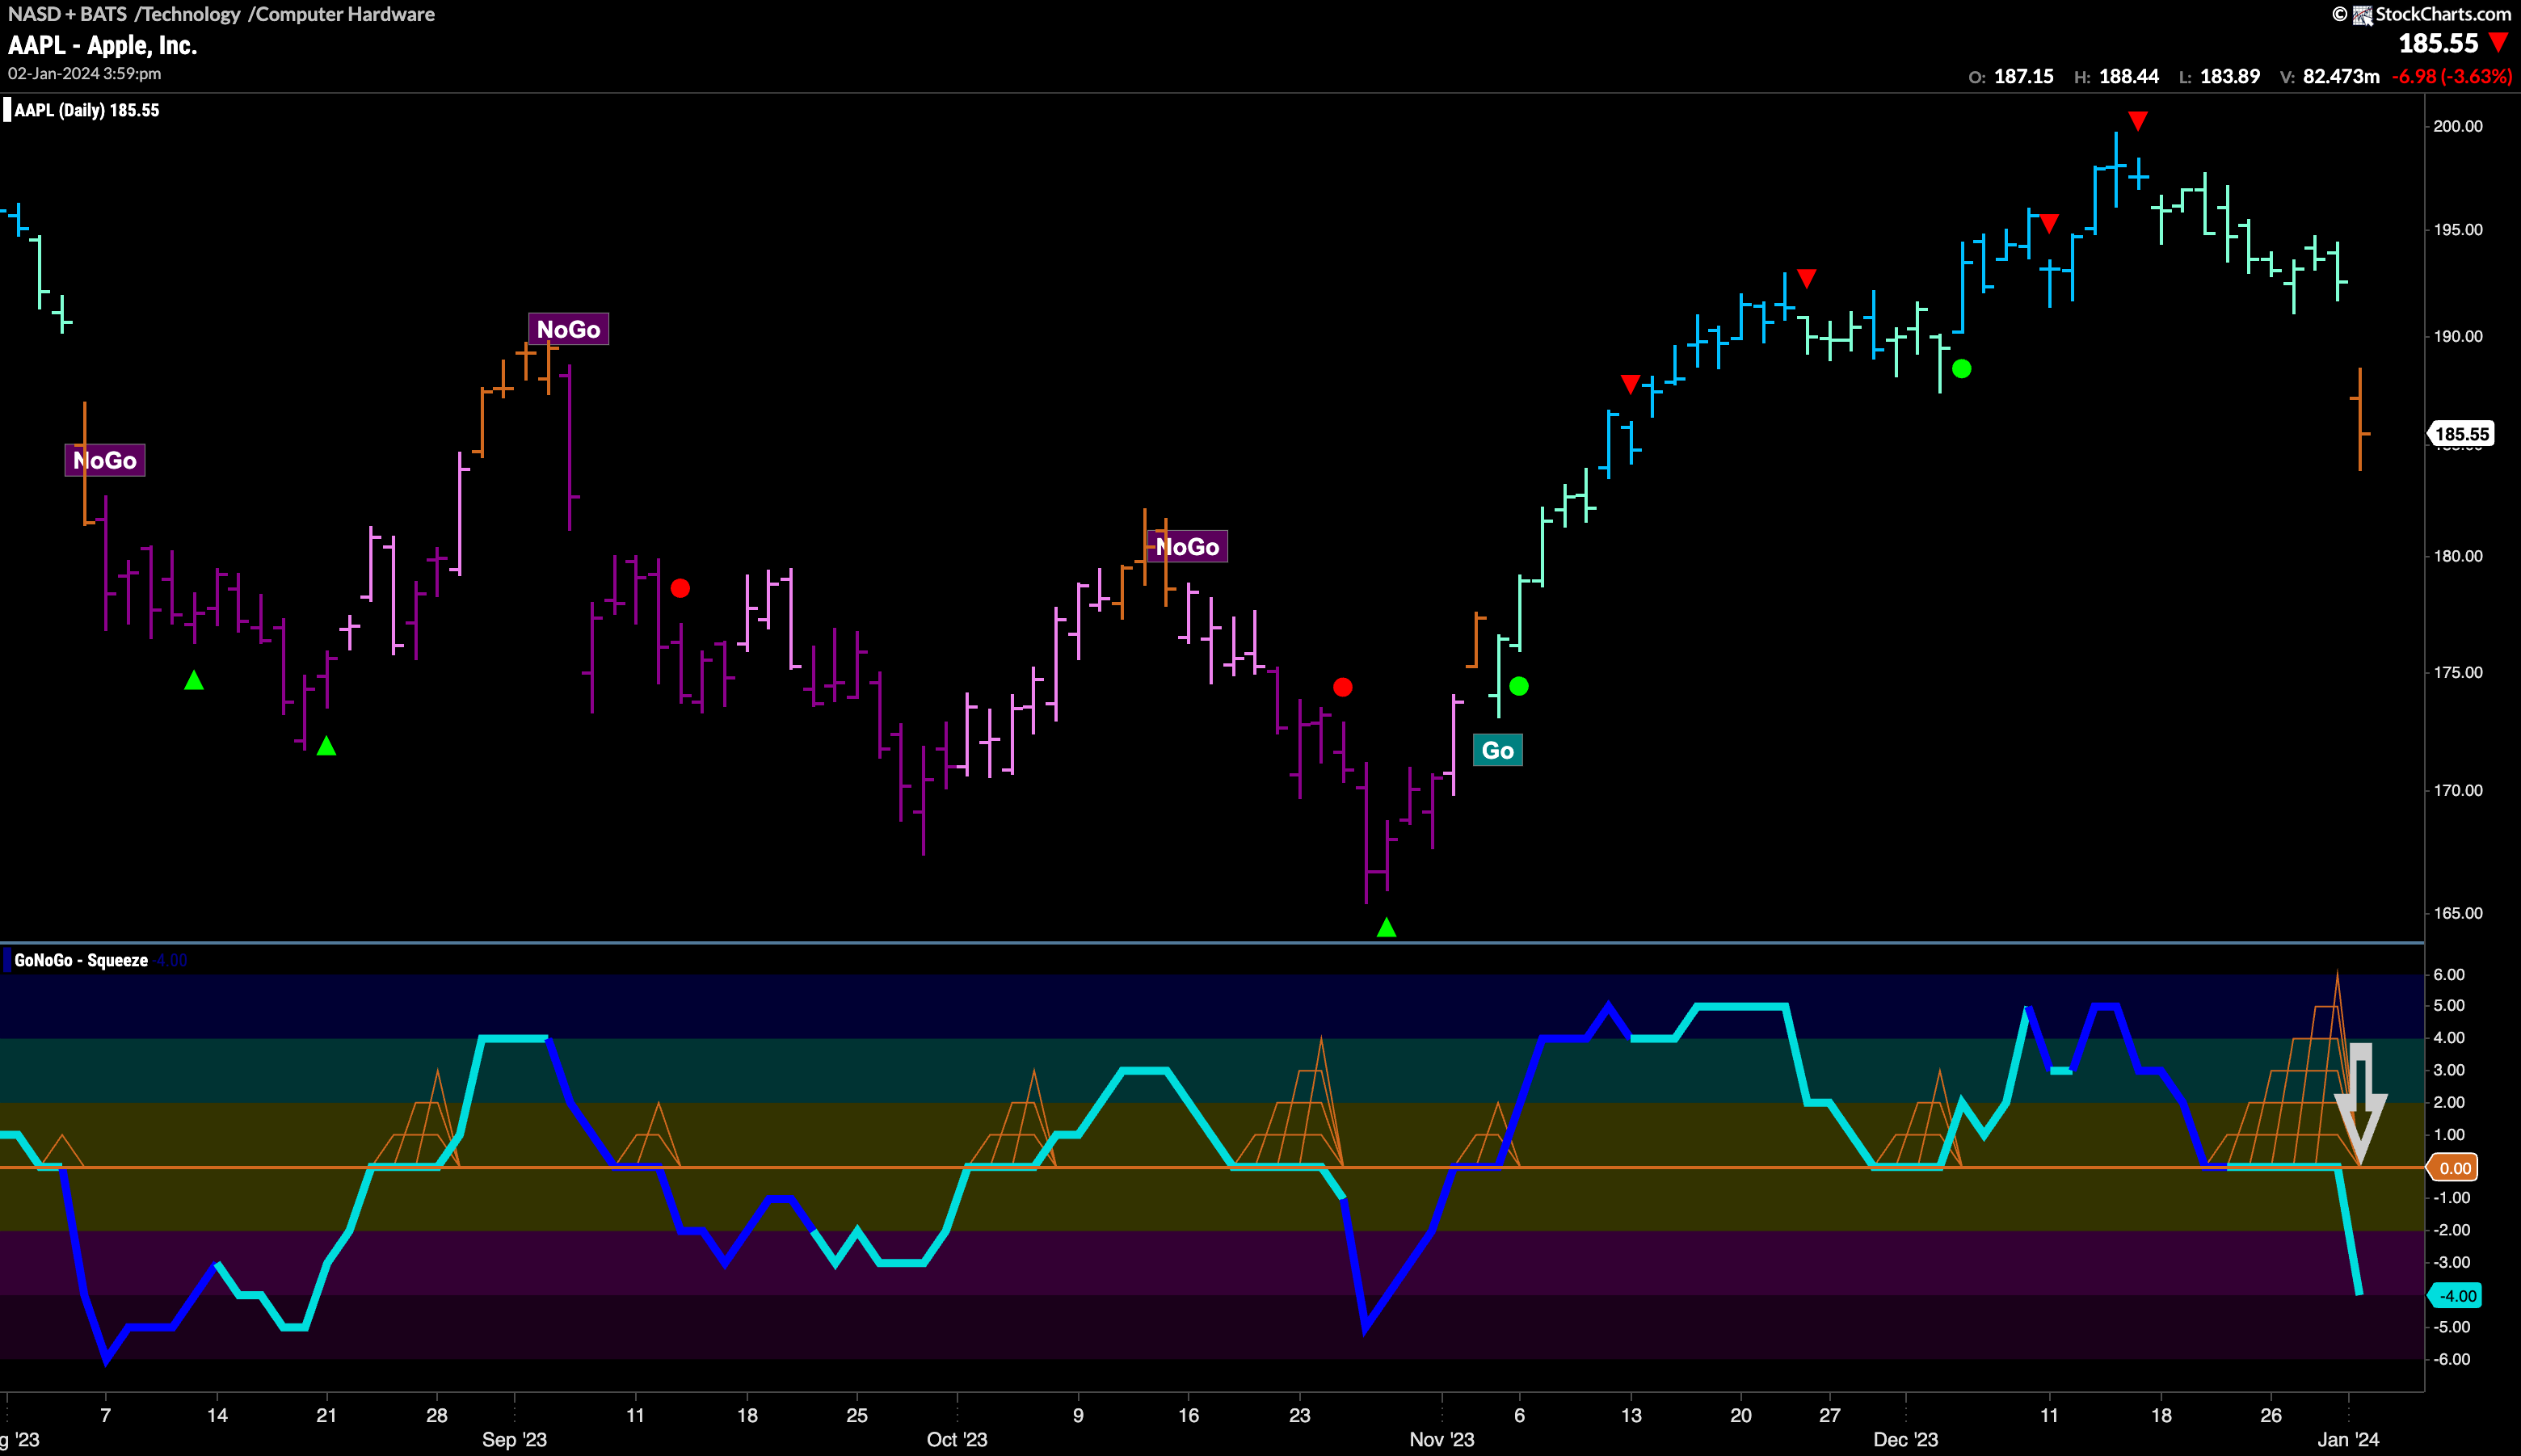Click the 185.55 current price tag on axis

point(2461,434)
